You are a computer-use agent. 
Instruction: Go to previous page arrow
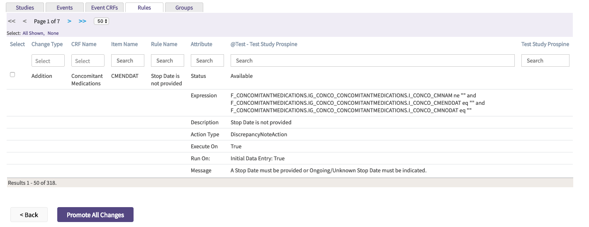click(x=24, y=21)
